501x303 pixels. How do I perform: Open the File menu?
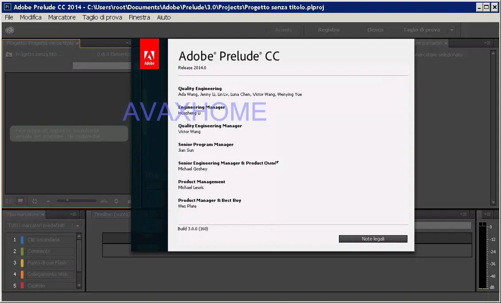click(x=9, y=17)
